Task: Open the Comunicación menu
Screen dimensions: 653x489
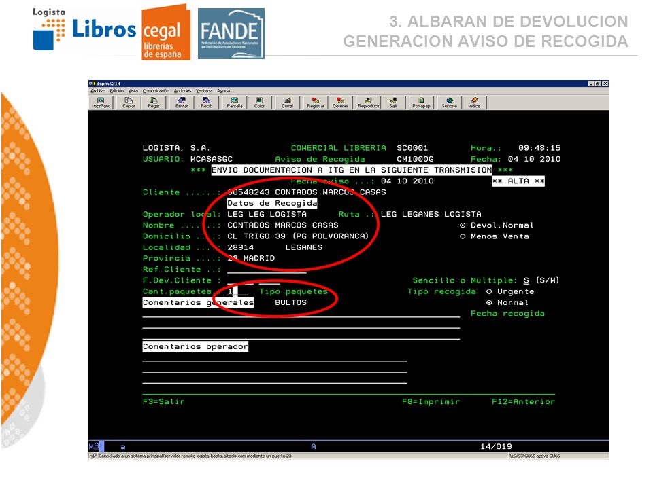Action: [156, 90]
